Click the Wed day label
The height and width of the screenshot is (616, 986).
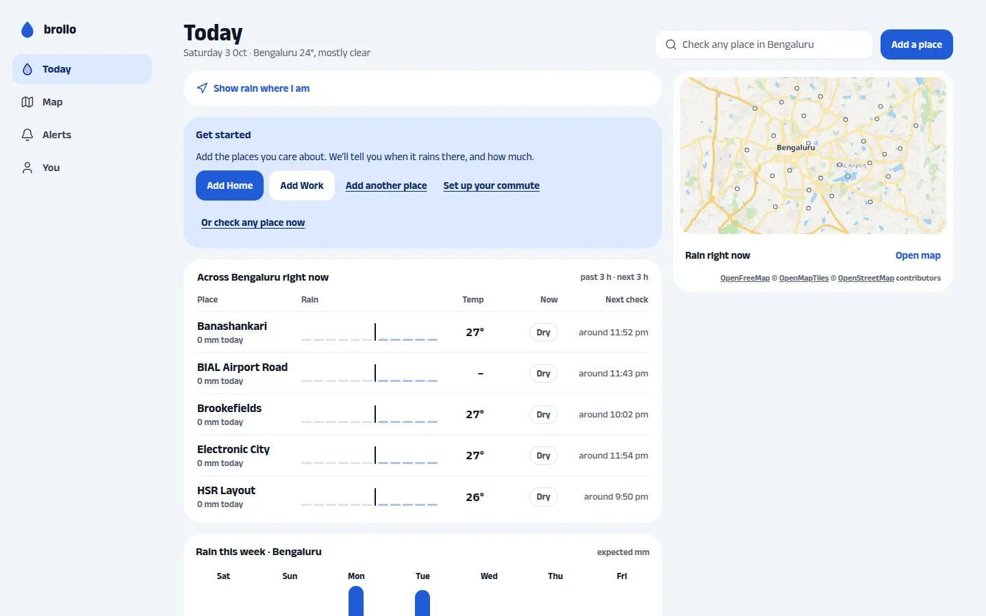point(489,576)
